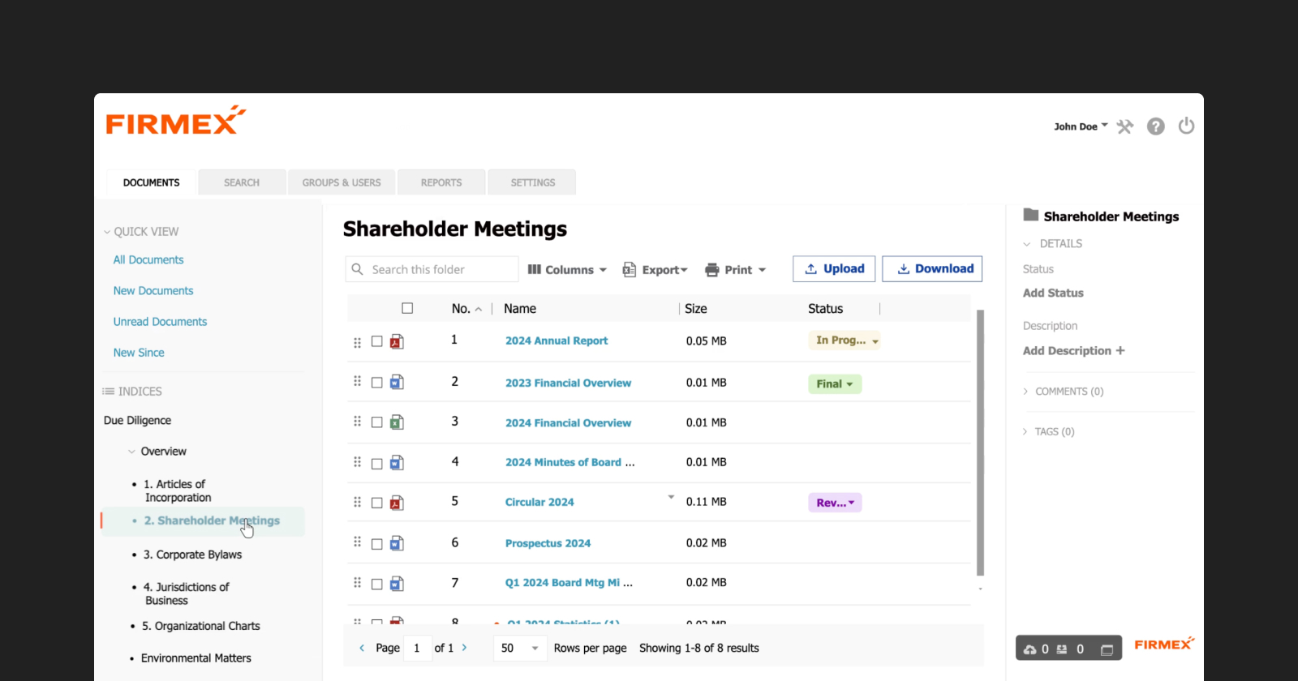Click the PDF file icon for 2024 Annual Report
1298x681 pixels.
(397, 341)
